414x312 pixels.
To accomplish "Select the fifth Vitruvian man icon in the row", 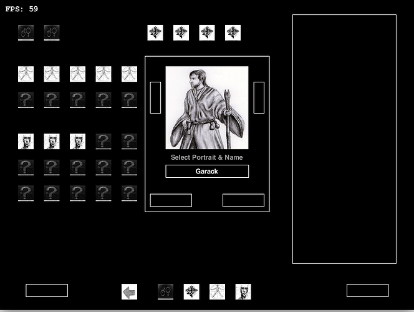I will click(130, 74).
